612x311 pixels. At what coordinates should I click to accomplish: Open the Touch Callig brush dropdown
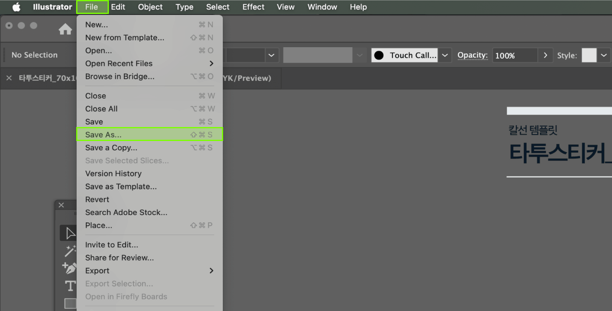point(445,55)
